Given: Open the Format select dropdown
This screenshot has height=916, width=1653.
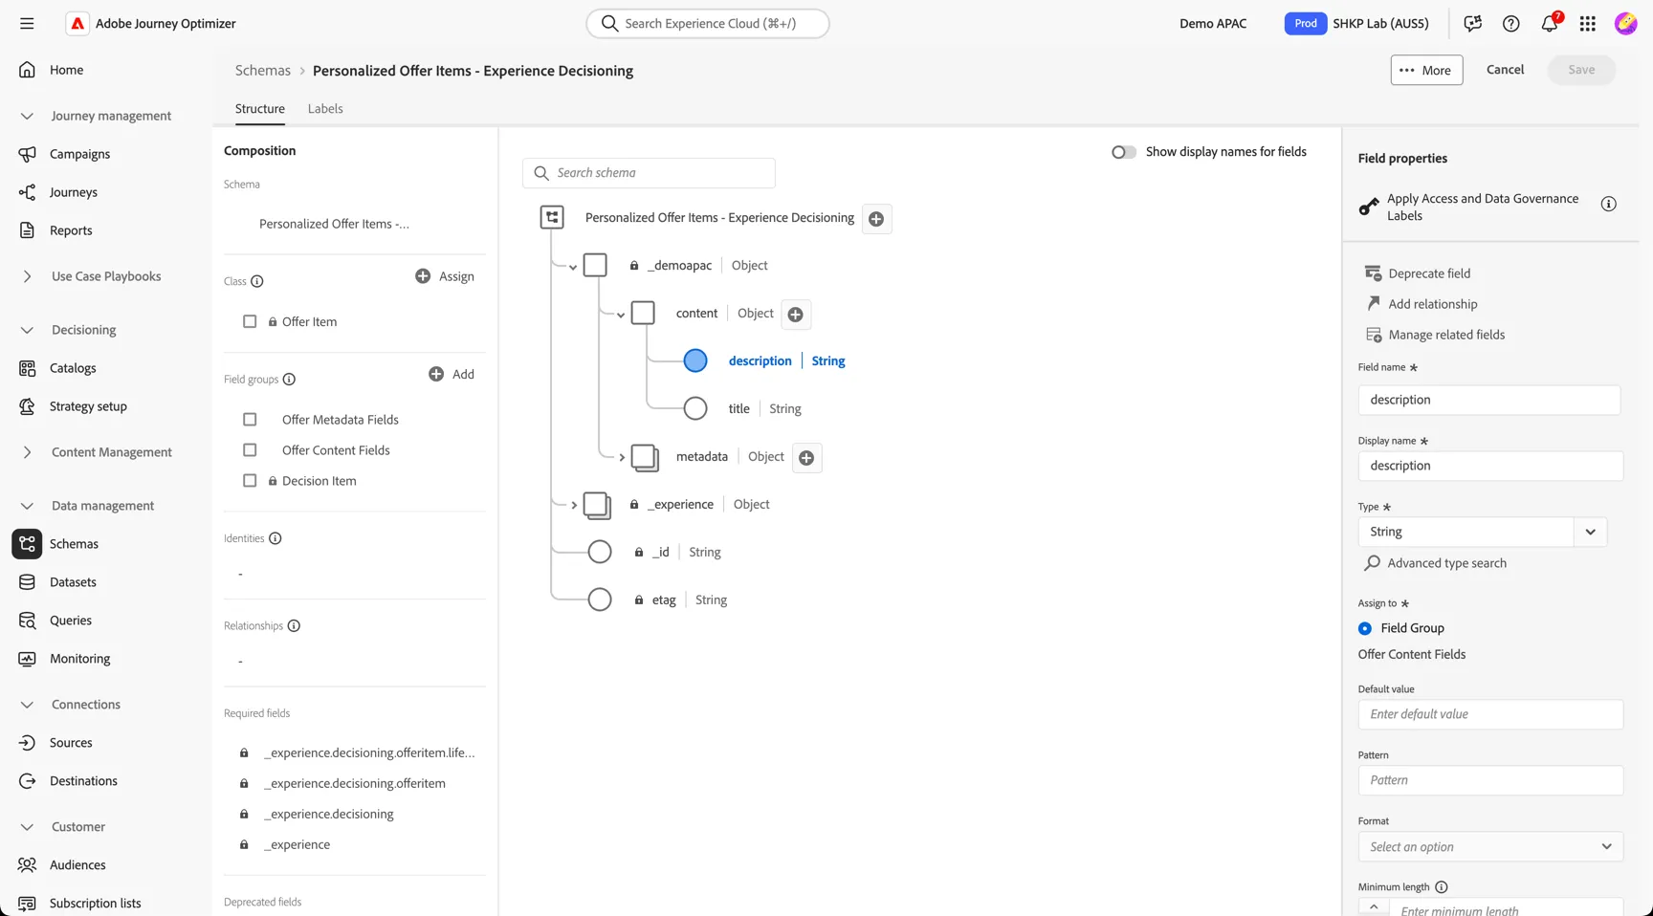Looking at the screenshot, I should [1490, 846].
